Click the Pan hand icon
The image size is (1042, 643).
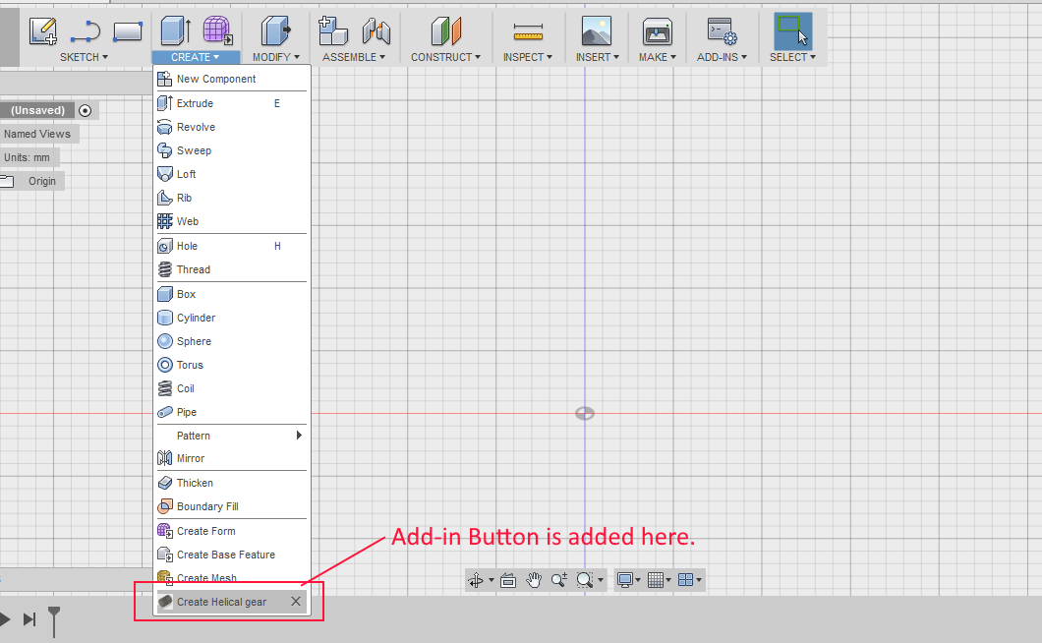(x=534, y=580)
